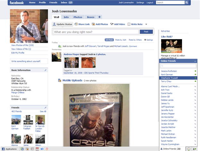Click the Post button
Viewport: 200px width, 151px height.
[x=146, y=32]
